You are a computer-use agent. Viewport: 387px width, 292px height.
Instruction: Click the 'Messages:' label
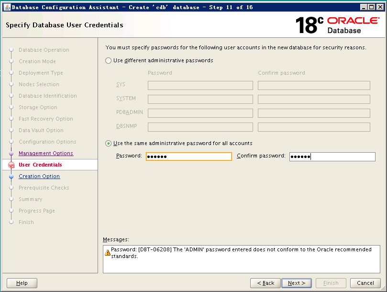116,240
